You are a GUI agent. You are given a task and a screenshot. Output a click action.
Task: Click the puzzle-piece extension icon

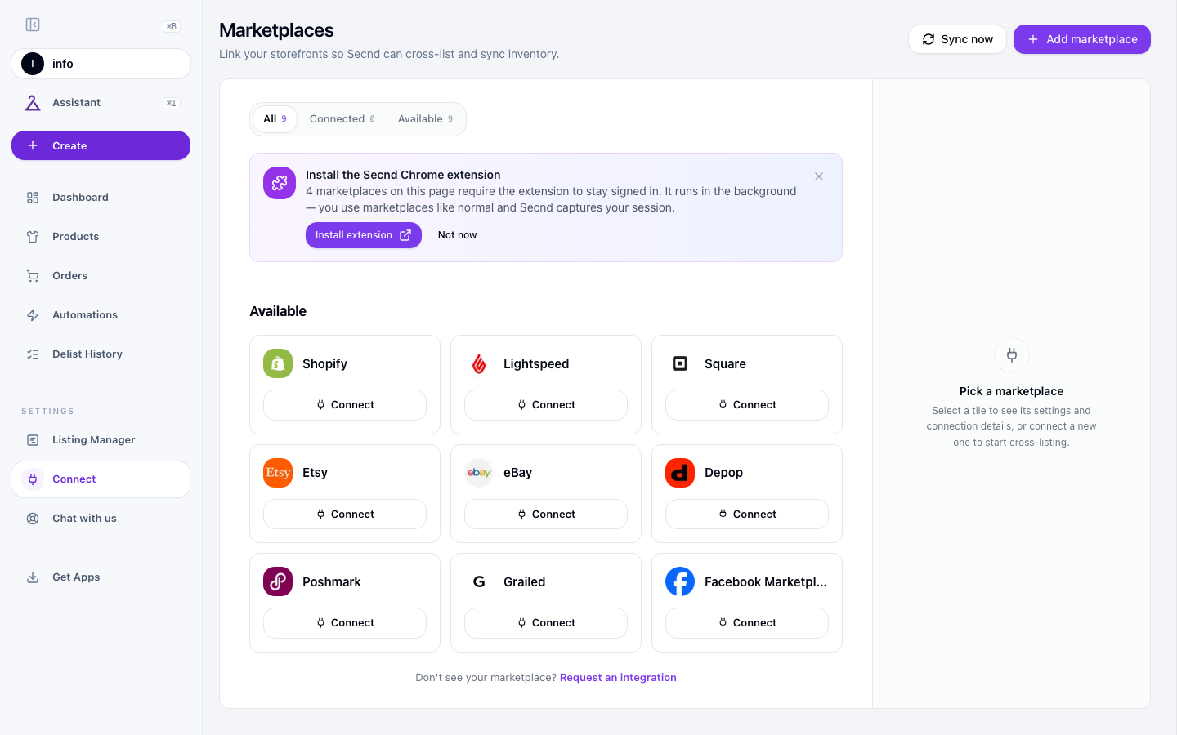pos(280,183)
